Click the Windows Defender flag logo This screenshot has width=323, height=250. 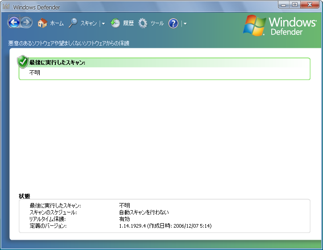254,25
